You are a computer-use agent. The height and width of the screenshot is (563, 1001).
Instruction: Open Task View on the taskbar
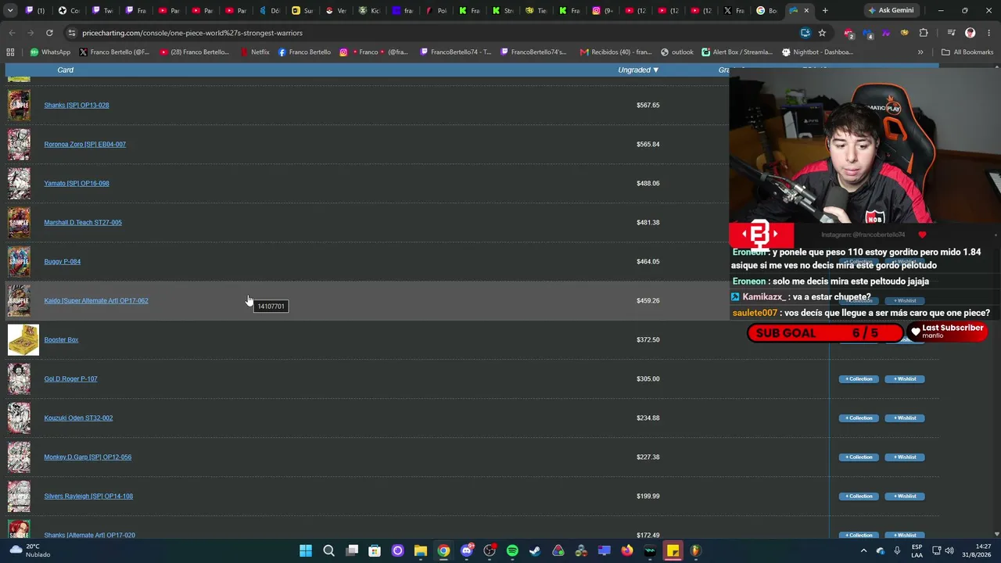pyautogui.click(x=352, y=550)
